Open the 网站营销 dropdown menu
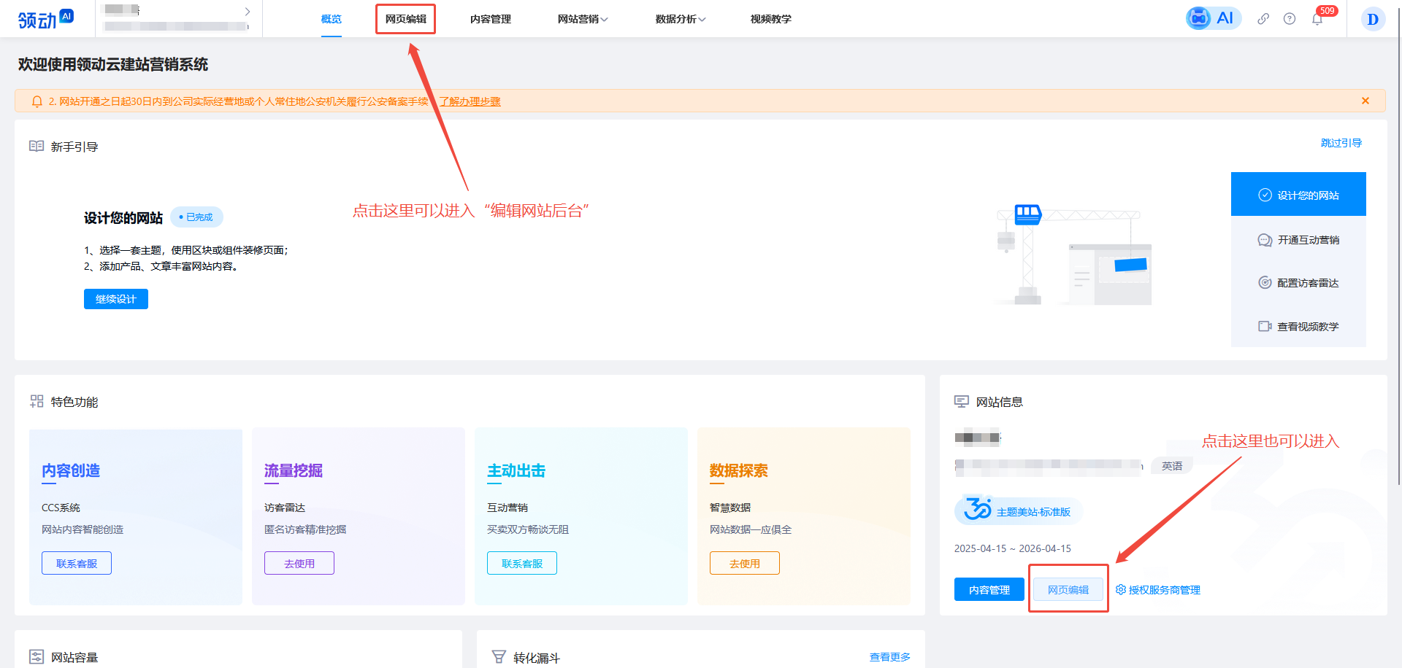This screenshot has width=1402, height=668. [582, 19]
